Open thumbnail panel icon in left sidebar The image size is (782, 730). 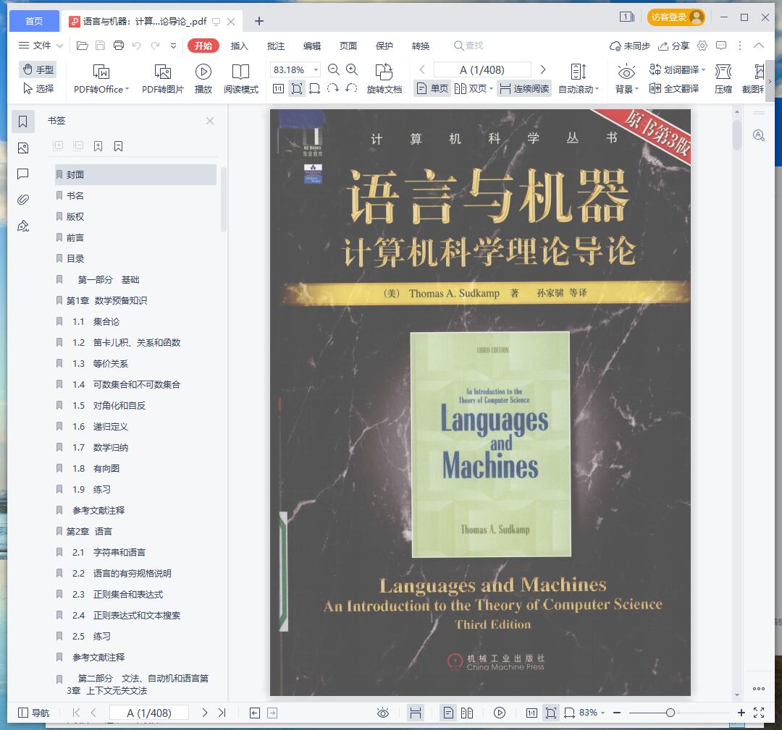[x=23, y=148]
